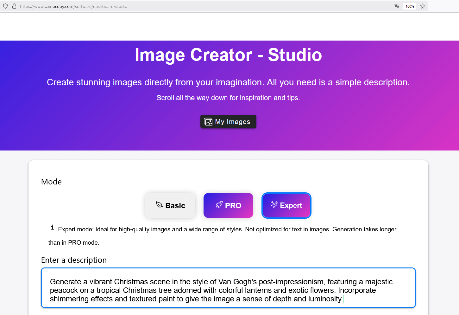Reset the 160% zoom level indicator
The width and height of the screenshot is (459, 315).
click(410, 6)
